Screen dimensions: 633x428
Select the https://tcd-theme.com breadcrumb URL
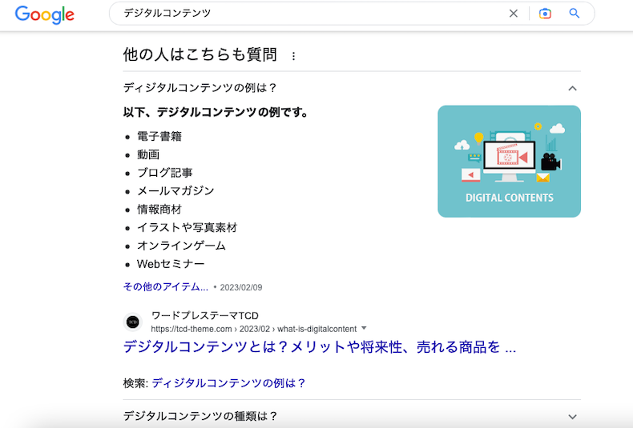pyautogui.click(x=253, y=329)
